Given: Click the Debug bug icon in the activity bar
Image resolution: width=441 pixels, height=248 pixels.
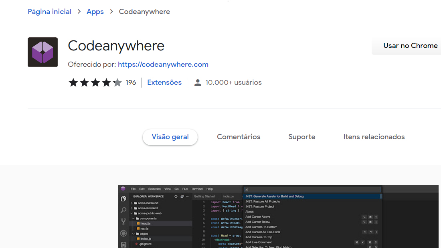Looking at the screenshot, I should pos(123,233).
